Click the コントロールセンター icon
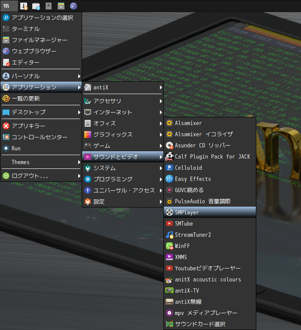The width and height of the screenshot is (301, 330). (6, 137)
